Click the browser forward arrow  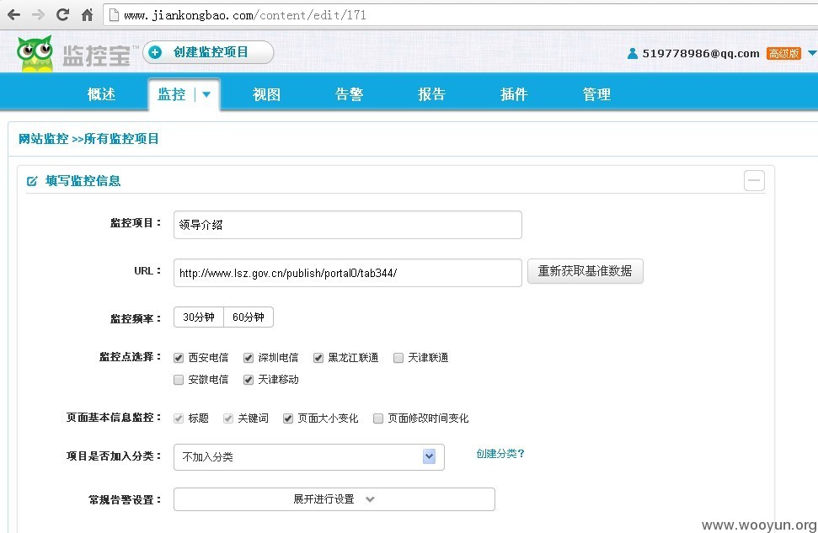(x=38, y=15)
